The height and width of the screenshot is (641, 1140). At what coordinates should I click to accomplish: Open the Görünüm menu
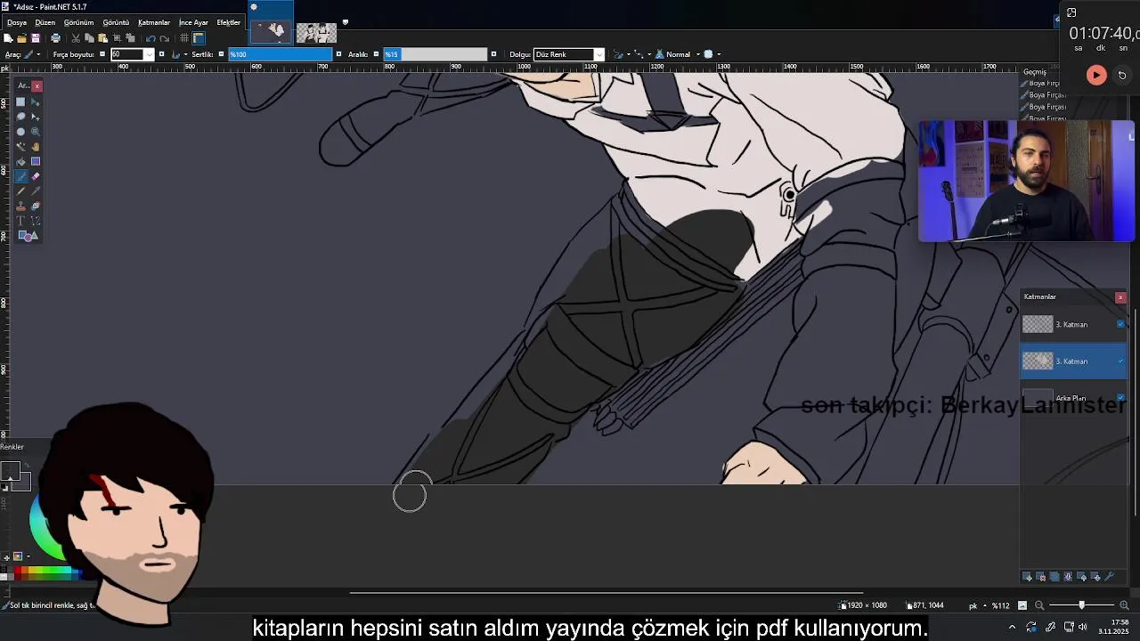pos(78,22)
